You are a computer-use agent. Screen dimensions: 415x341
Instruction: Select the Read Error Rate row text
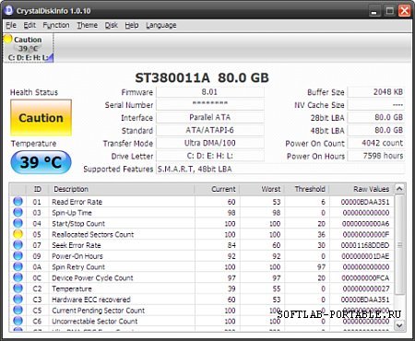(77, 202)
